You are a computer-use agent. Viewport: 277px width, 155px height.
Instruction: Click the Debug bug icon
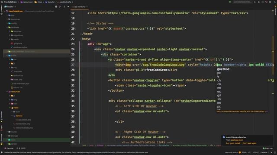click(259, 2)
